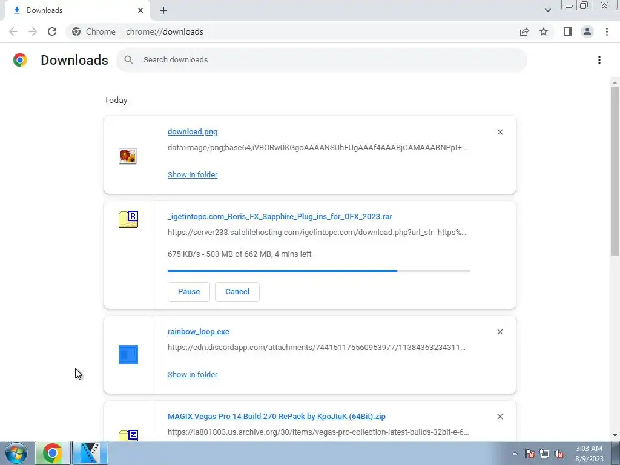Click the network tray icon
620x465 pixels.
[544, 453]
